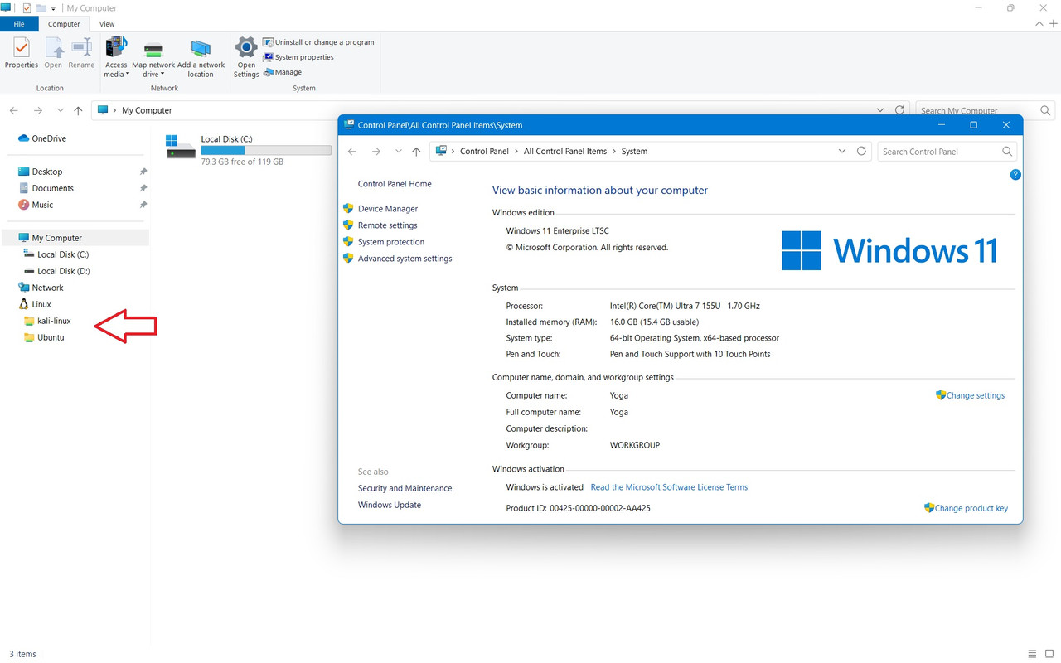1061x663 pixels.
Task: Go back in Control Panel window
Action: [x=352, y=152]
